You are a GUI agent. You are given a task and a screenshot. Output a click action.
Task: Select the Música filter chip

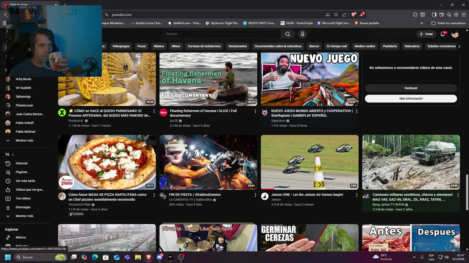tap(159, 46)
